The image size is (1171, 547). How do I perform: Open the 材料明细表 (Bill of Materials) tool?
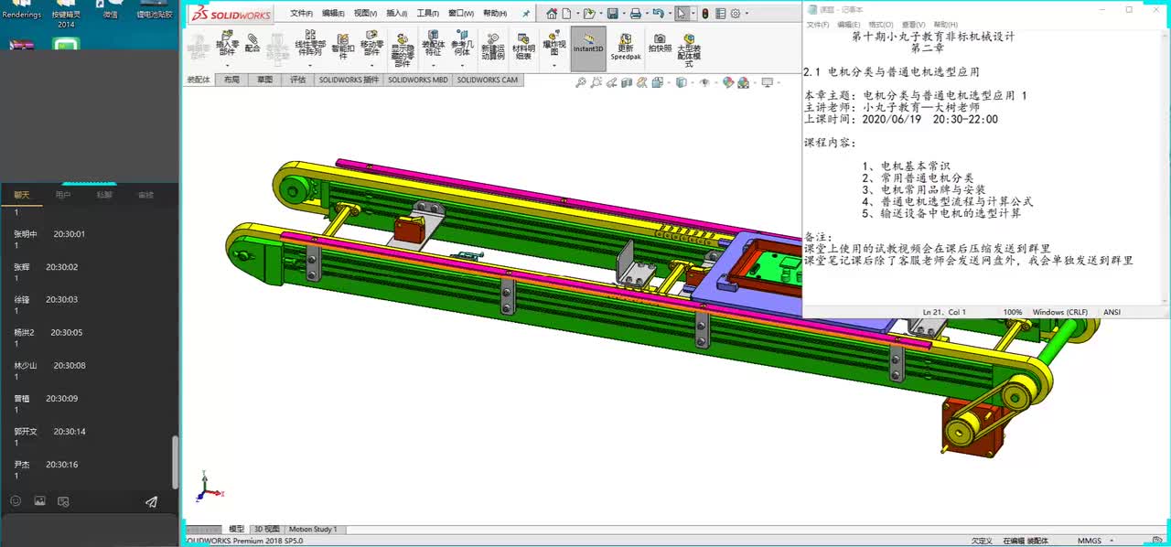522,46
